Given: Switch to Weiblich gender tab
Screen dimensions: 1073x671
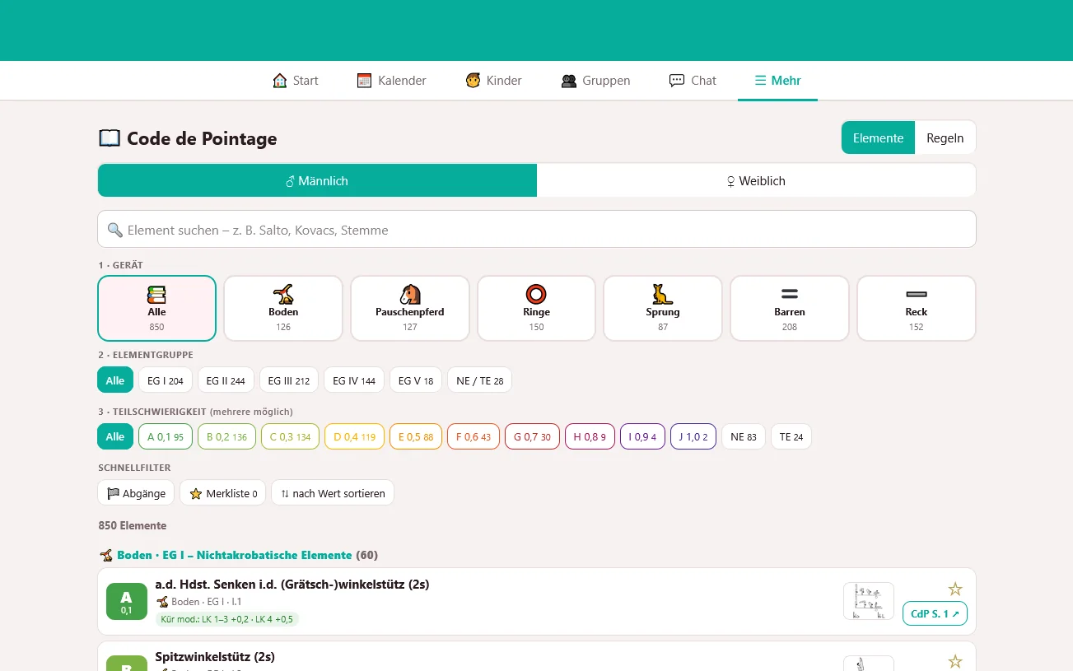Looking at the screenshot, I should (x=756, y=180).
